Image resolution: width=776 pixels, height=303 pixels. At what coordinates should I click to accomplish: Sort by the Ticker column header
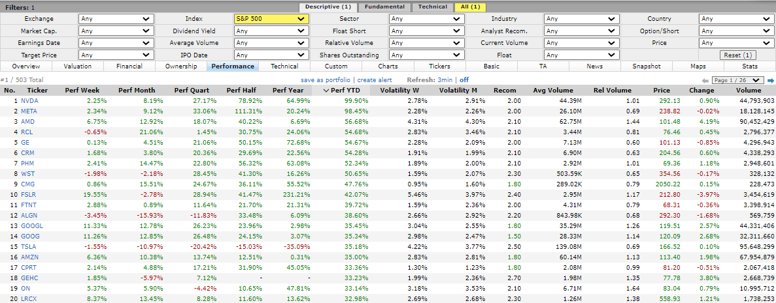pos(38,91)
